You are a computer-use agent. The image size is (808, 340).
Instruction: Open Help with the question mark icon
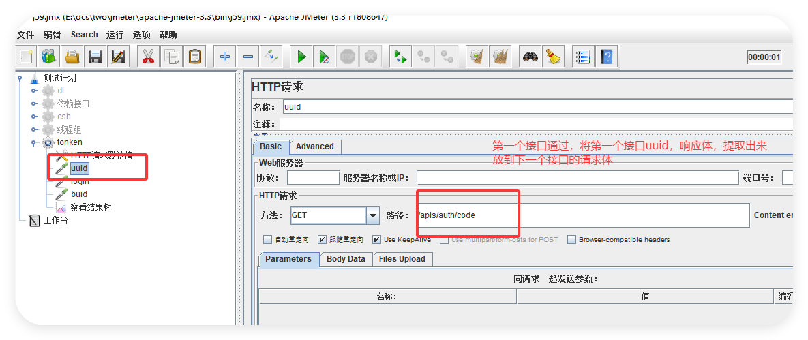[607, 56]
